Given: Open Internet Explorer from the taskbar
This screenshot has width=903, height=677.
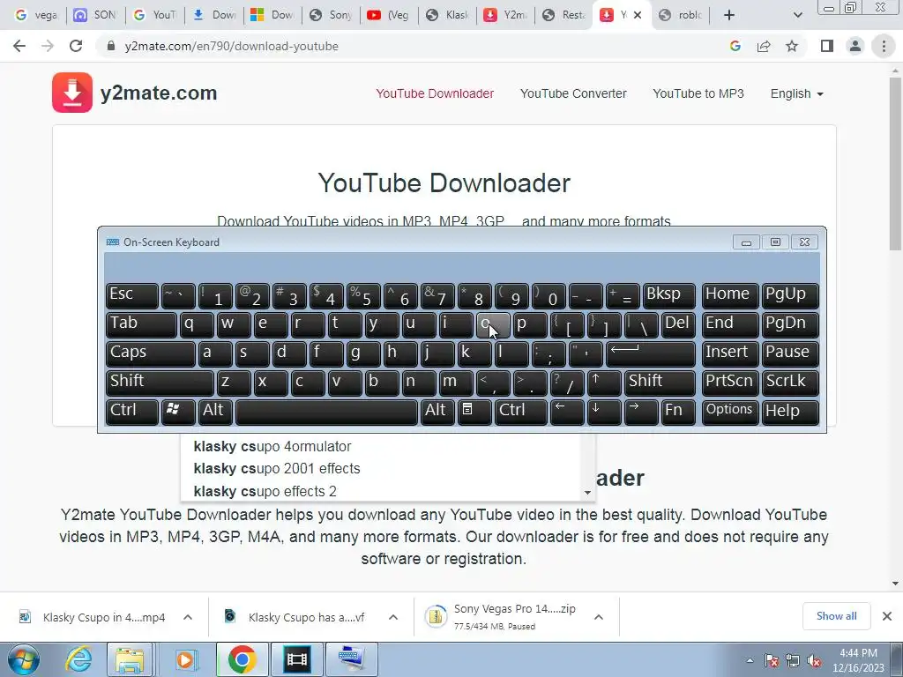Looking at the screenshot, I should pos(78,659).
